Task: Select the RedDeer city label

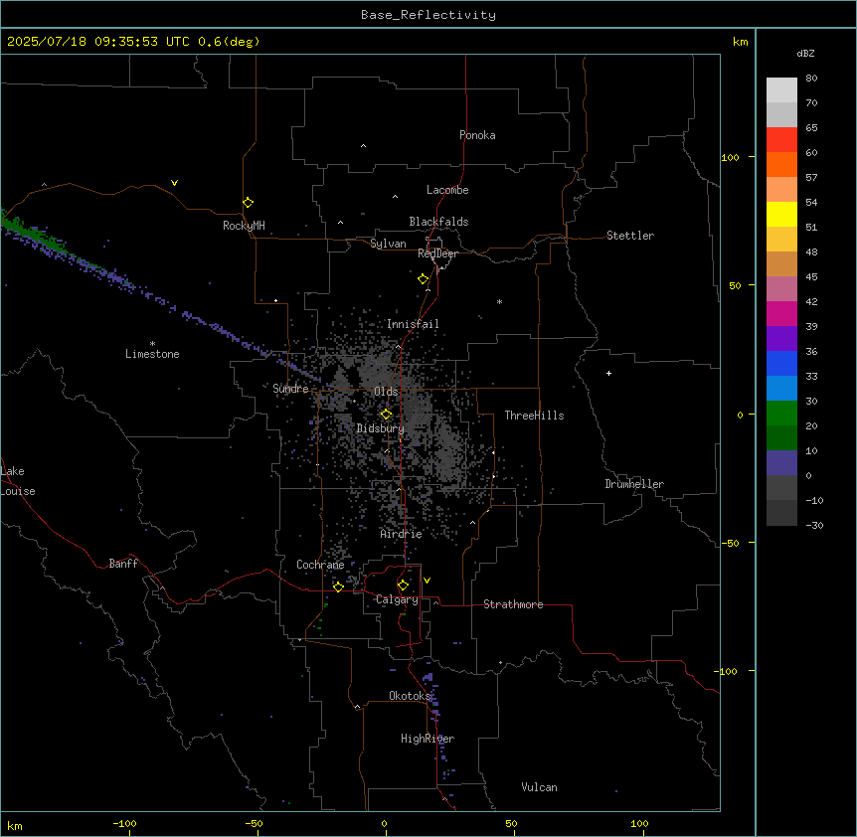Action: (437, 253)
